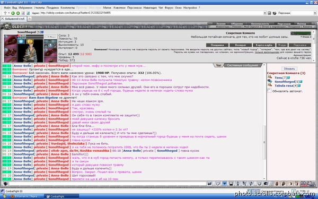Click the chat vertical scrollbar handle

point(264,142)
